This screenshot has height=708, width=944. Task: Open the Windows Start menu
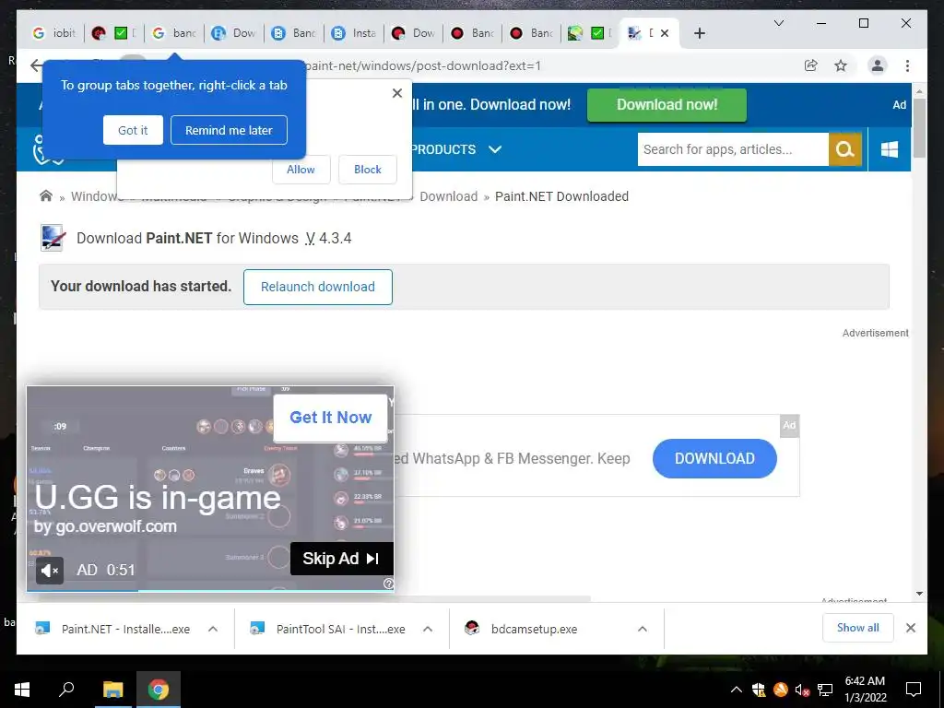coord(22,690)
